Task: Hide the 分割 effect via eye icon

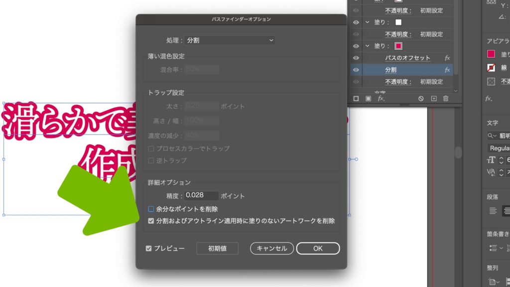Action: coord(356,70)
